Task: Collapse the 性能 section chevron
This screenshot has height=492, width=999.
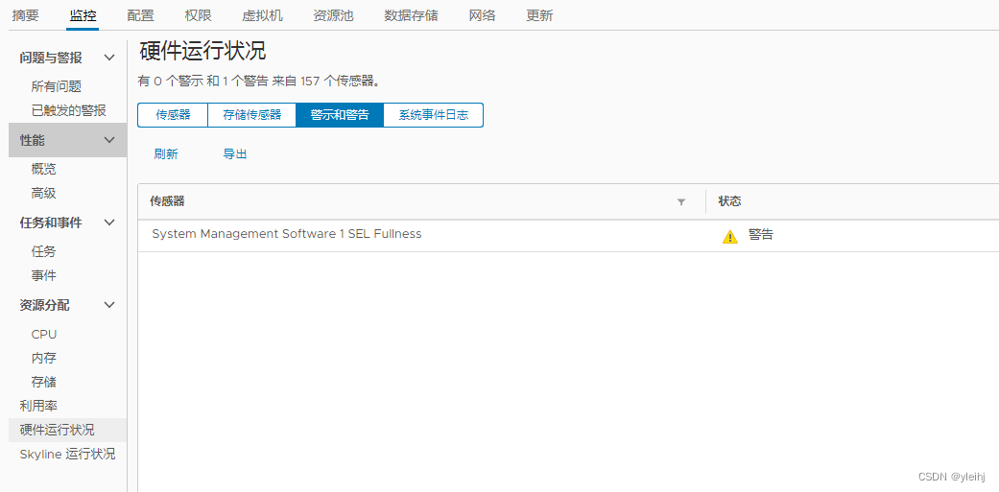Action: 109,141
